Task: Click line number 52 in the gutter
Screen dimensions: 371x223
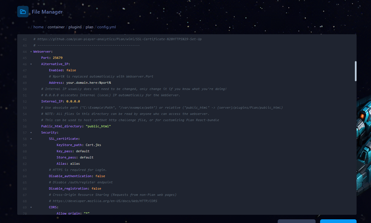Action: click(25, 101)
